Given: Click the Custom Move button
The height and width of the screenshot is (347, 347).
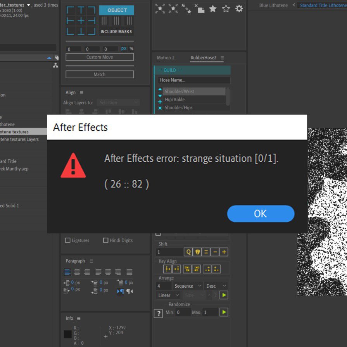Looking at the screenshot, I should click(x=100, y=57).
